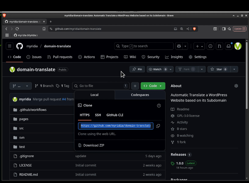Image resolution: width=249 pixels, height=183 pixels.
Task: Click the Brave Shields icon
Action: click(x=194, y=29)
